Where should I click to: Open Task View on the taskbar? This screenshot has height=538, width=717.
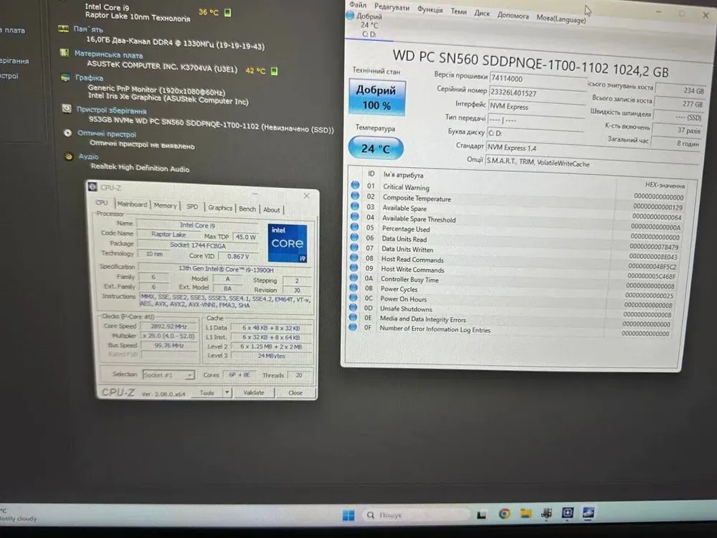[483, 514]
